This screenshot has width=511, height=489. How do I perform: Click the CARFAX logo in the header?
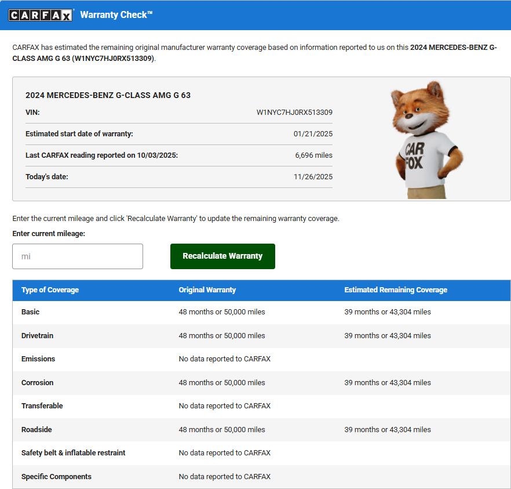pos(40,15)
